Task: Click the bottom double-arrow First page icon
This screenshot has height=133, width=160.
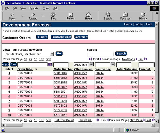Action: (98, 120)
